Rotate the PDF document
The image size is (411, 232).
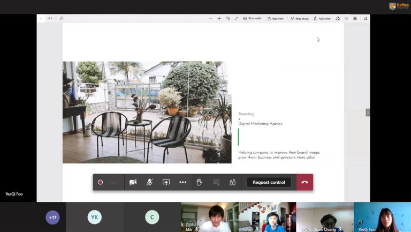pyautogui.click(x=227, y=18)
